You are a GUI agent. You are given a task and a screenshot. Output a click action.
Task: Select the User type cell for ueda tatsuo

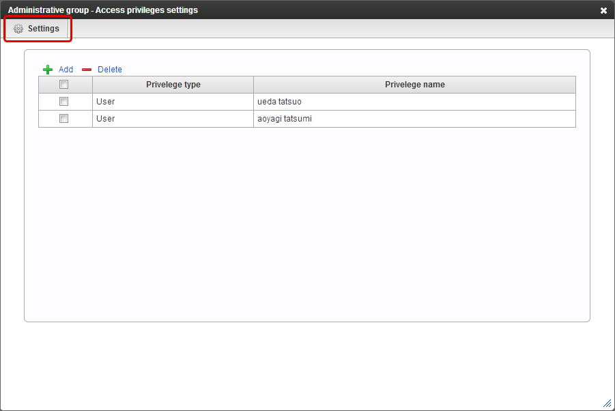[x=173, y=102]
